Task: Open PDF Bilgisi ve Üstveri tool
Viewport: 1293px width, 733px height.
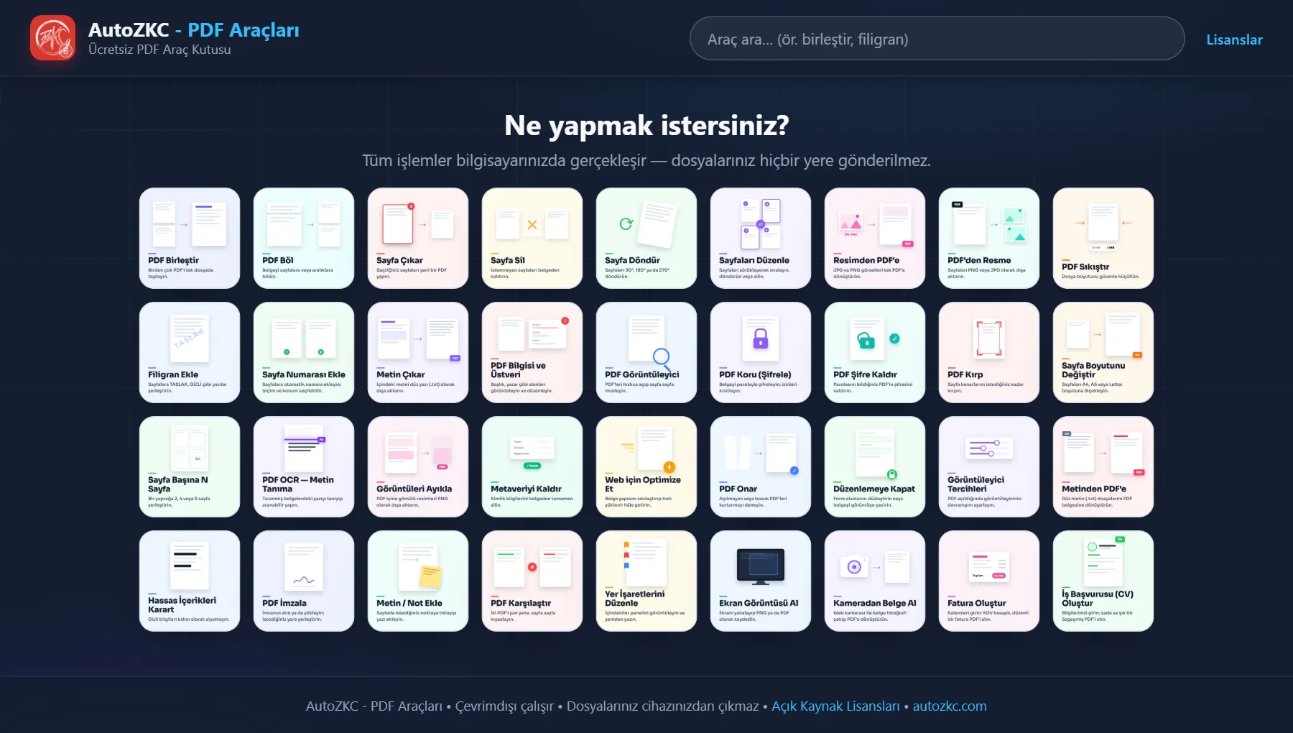Action: [x=532, y=353]
